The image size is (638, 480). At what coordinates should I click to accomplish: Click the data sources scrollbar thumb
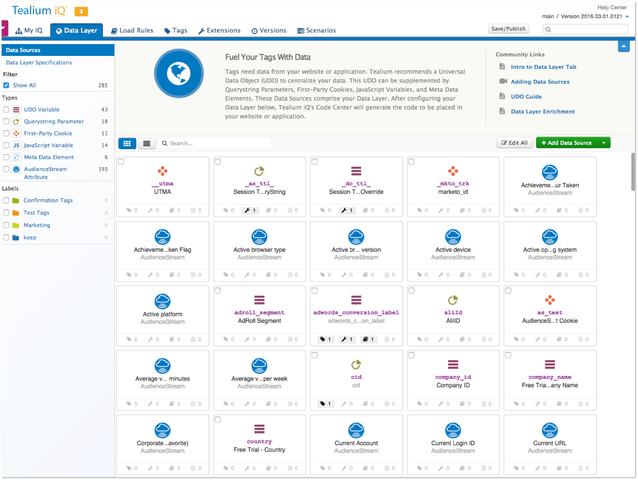coord(633,172)
